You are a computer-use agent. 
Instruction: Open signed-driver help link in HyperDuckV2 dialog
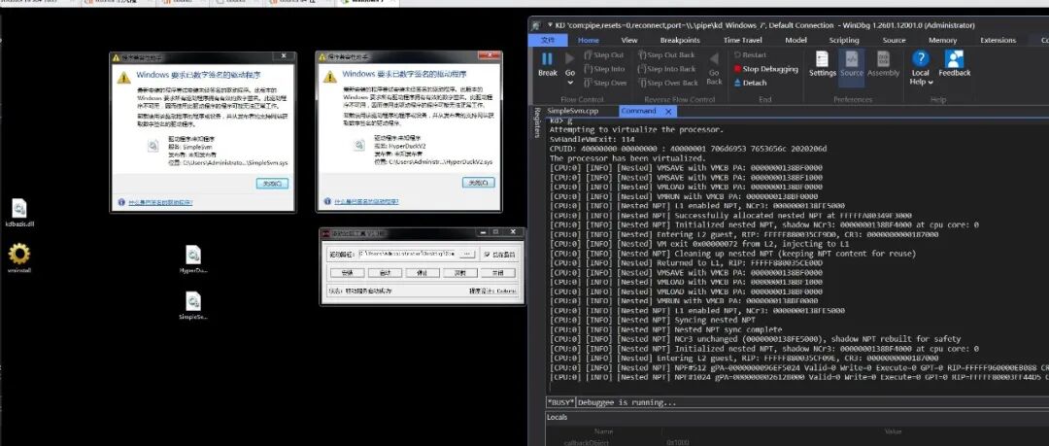coord(366,201)
